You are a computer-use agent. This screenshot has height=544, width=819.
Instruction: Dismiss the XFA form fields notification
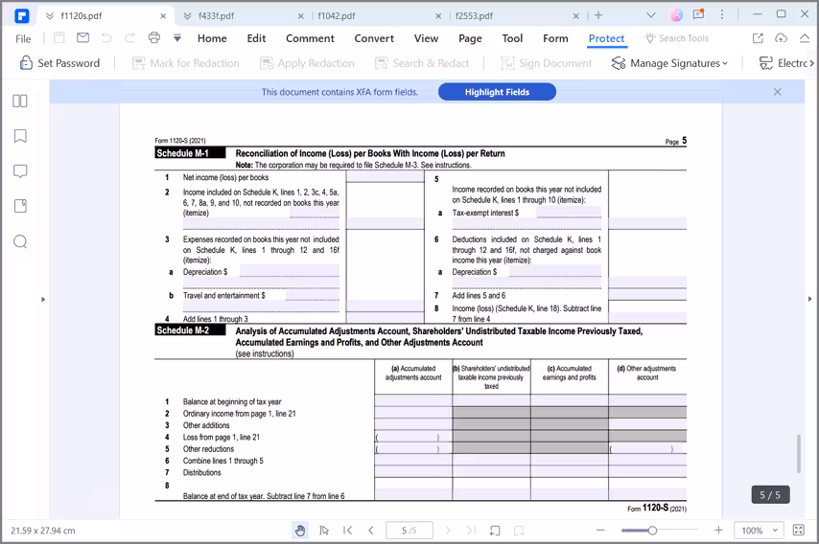pyautogui.click(x=777, y=92)
